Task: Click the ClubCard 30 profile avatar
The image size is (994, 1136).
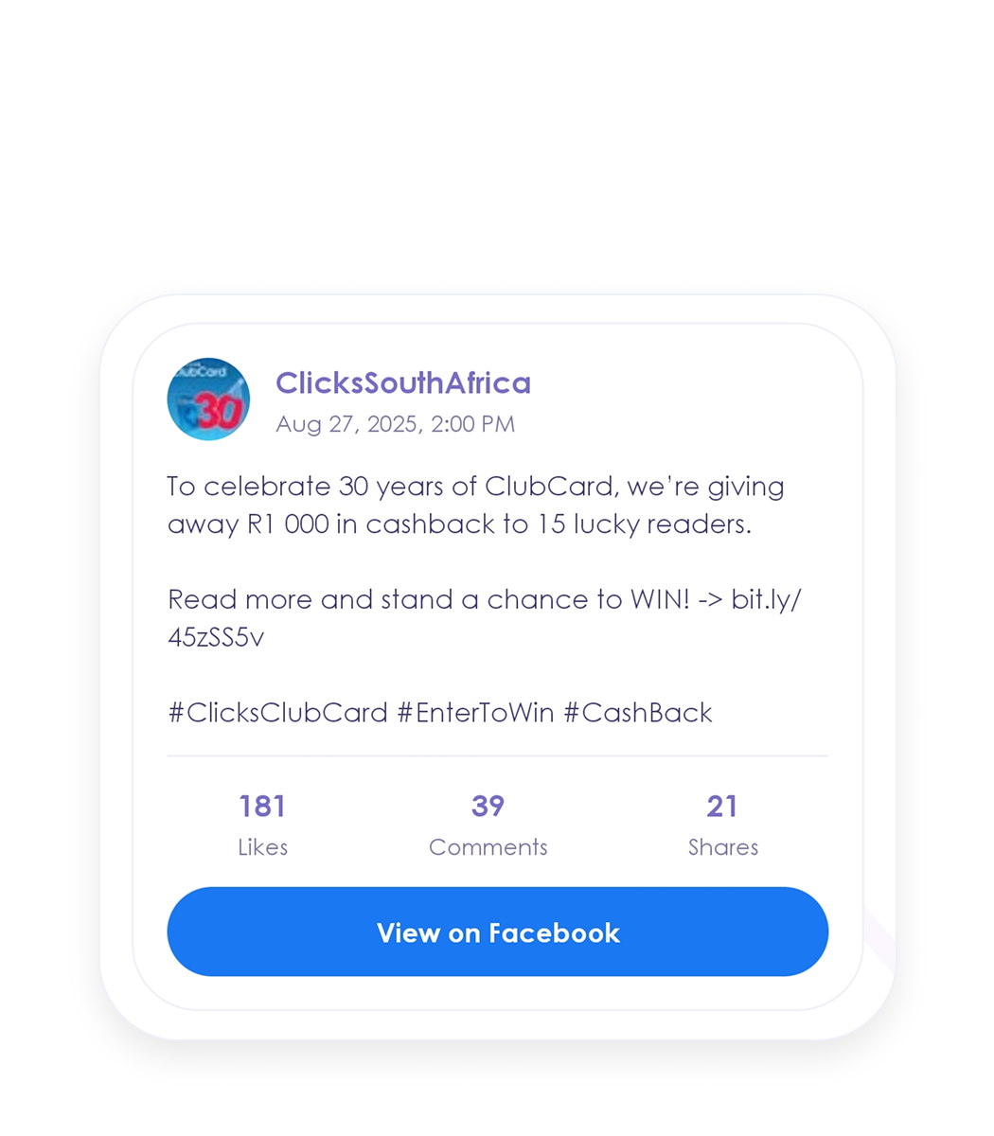Action: (208, 399)
